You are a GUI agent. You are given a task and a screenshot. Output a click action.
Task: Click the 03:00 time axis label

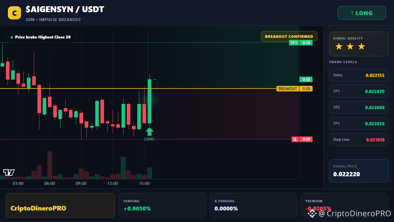point(18,183)
